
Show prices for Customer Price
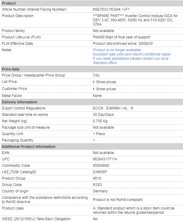(106, 89)
